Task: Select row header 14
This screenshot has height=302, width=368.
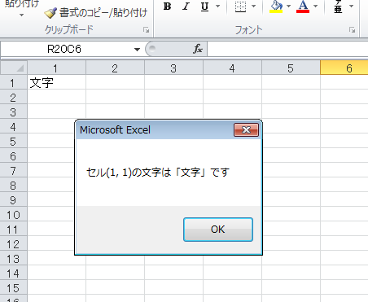Action: pyautogui.click(x=14, y=273)
